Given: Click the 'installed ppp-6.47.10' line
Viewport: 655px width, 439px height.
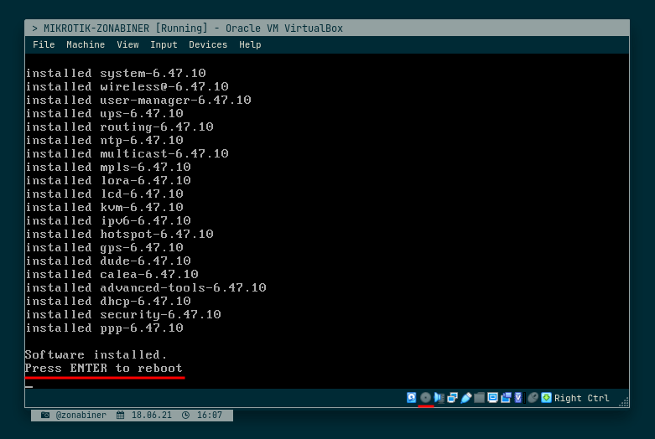Looking at the screenshot, I should 105,328.
